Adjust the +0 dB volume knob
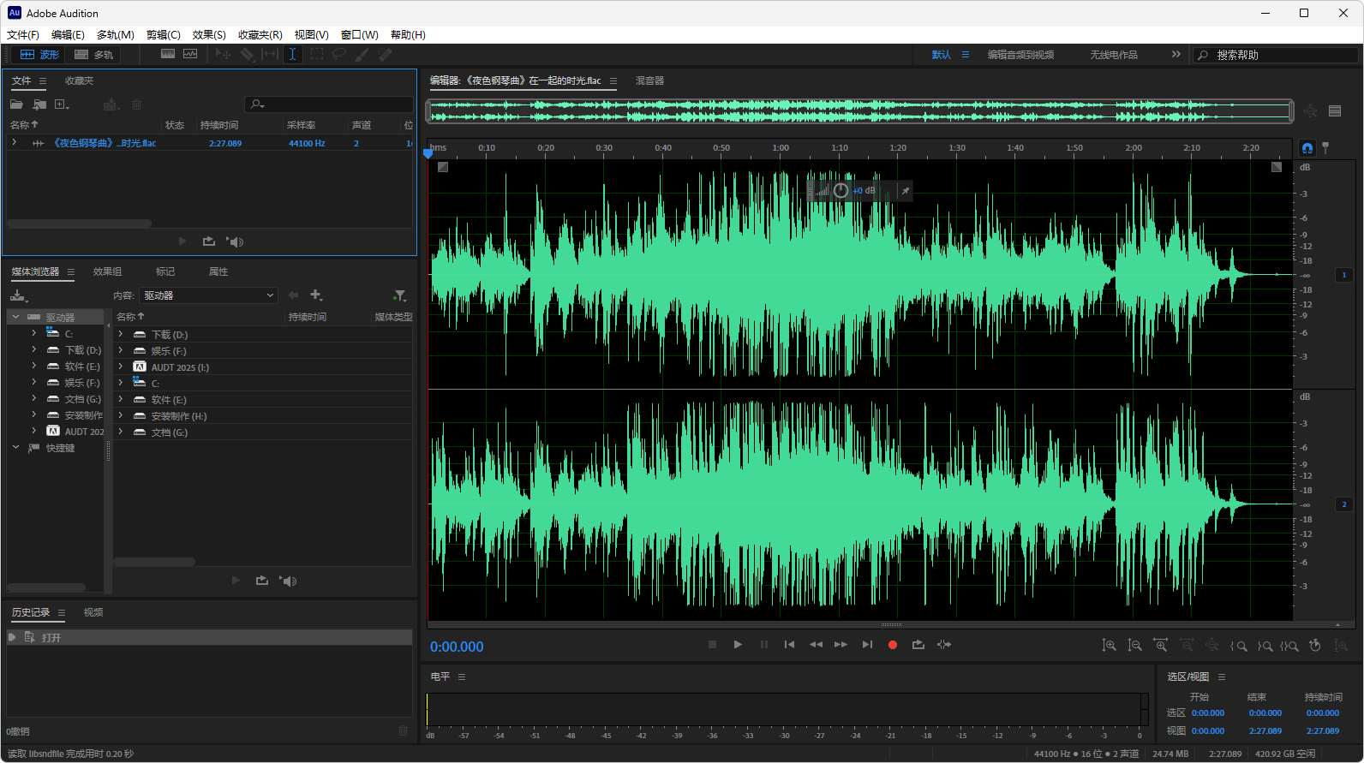 tap(841, 190)
